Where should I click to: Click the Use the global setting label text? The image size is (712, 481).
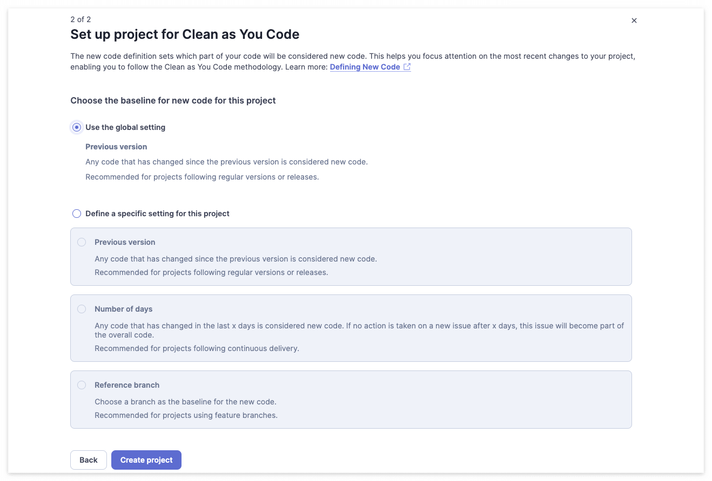(125, 127)
